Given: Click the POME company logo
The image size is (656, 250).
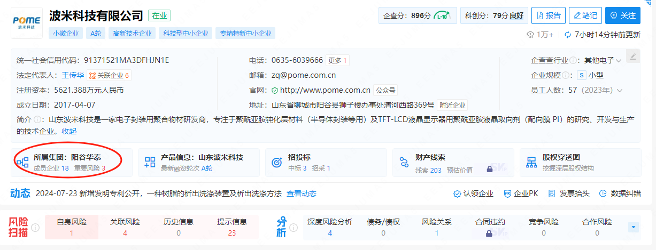Looking at the screenshot, I should (x=26, y=22).
